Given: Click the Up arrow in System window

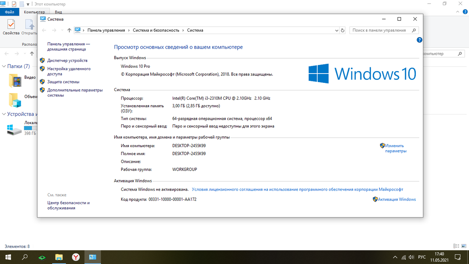Looking at the screenshot, I should (69, 30).
